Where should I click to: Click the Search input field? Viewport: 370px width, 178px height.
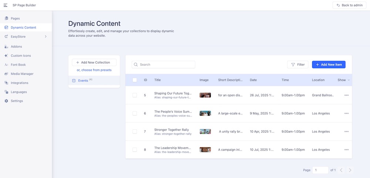tap(166, 65)
